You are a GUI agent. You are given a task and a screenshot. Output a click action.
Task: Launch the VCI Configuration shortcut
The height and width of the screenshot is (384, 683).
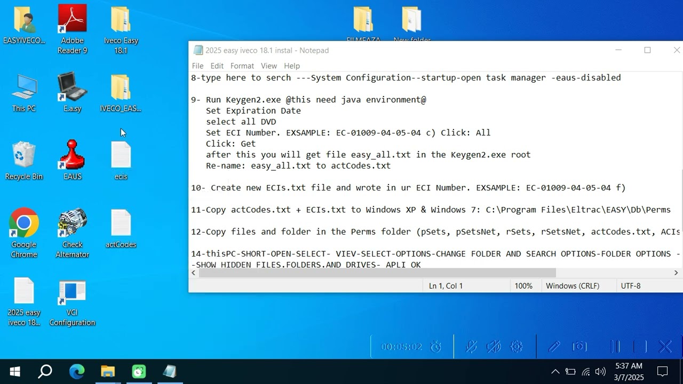[73, 302]
